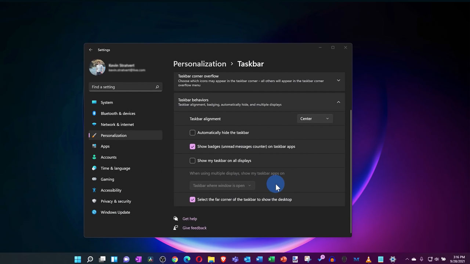Click the Bluetooth & devices icon in sidebar
The image size is (470, 264).
(94, 113)
